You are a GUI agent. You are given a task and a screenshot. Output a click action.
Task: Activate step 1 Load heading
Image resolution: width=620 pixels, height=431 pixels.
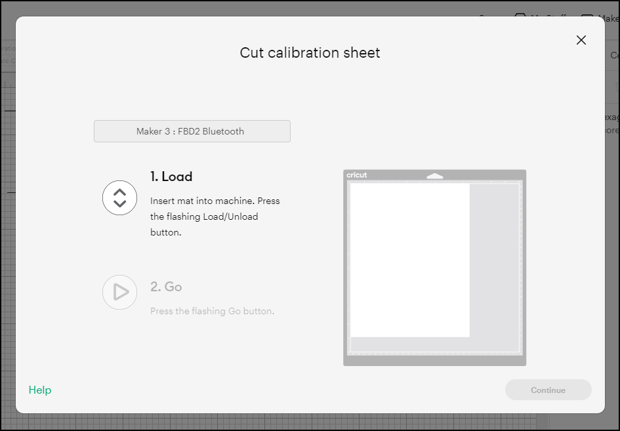[x=171, y=176]
